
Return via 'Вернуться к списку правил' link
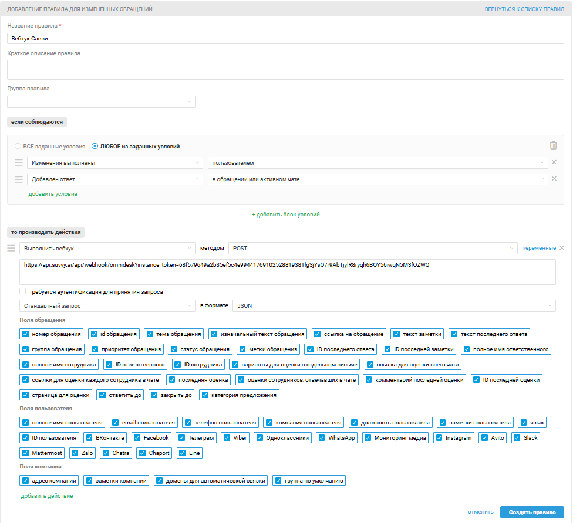point(524,9)
